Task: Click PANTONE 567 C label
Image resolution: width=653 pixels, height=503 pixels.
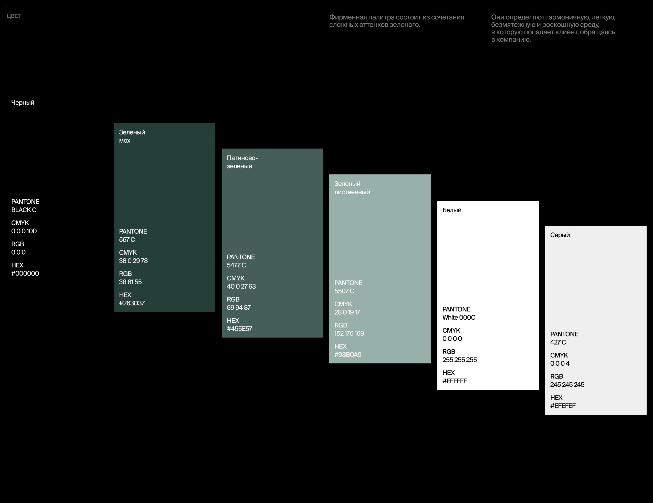Action: point(133,235)
